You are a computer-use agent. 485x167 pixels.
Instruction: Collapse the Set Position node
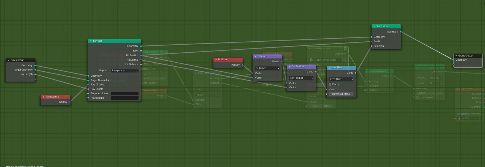click(374, 26)
